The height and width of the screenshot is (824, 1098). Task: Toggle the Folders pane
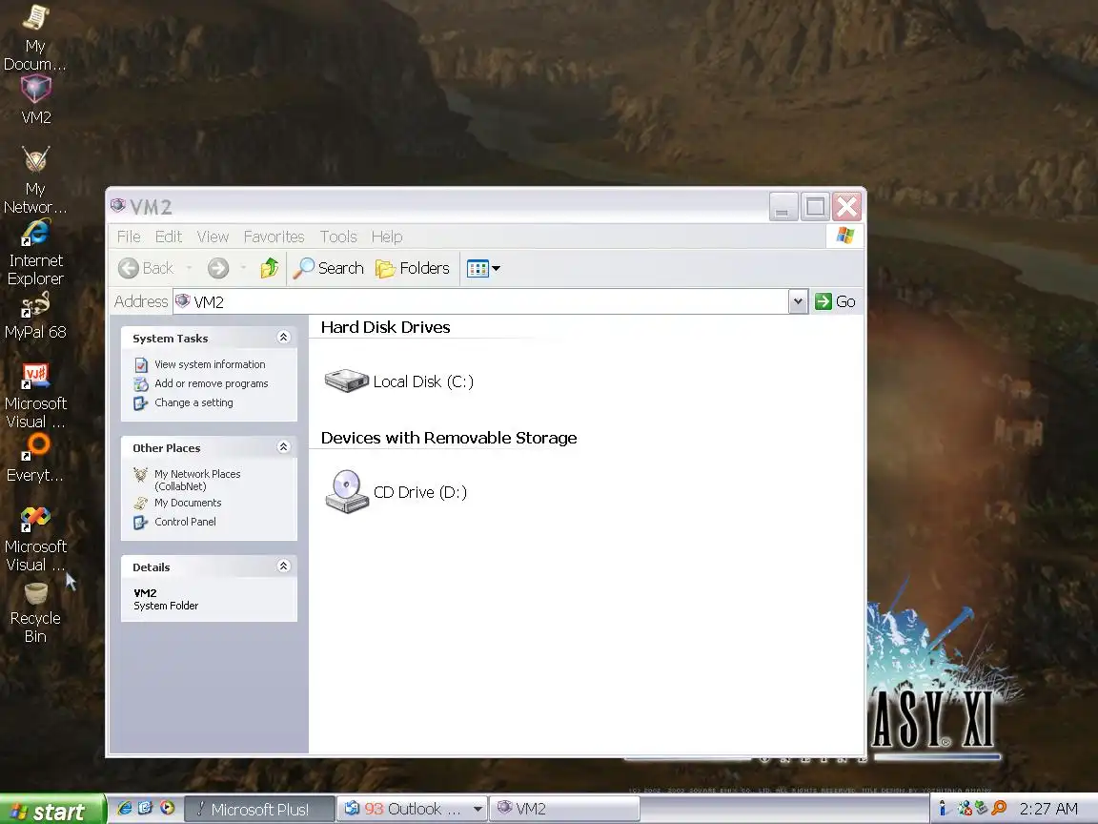pyautogui.click(x=413, y=268)
